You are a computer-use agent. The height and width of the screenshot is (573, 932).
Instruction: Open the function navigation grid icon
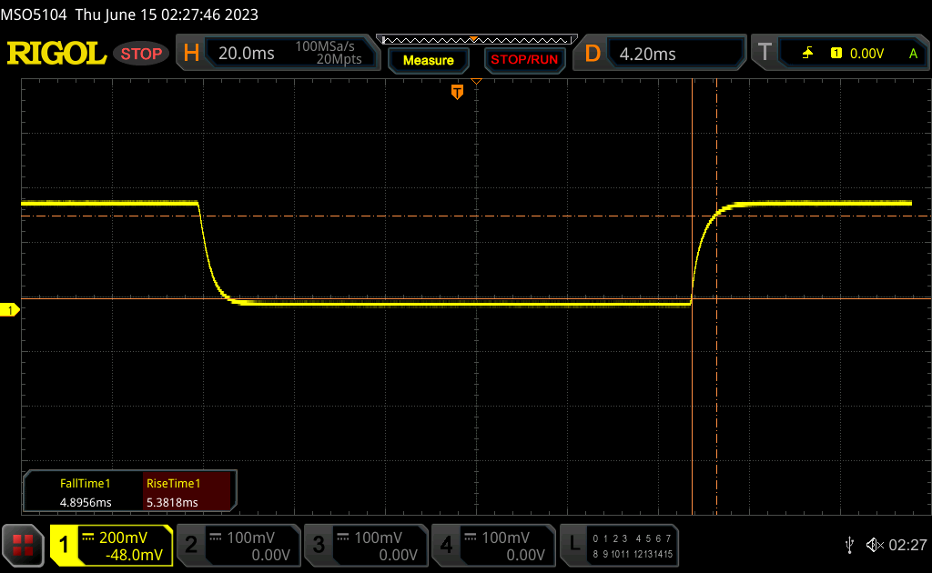click(x=23, y=545)
